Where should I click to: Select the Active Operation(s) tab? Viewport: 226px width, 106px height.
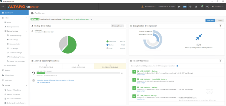[46, 66]
